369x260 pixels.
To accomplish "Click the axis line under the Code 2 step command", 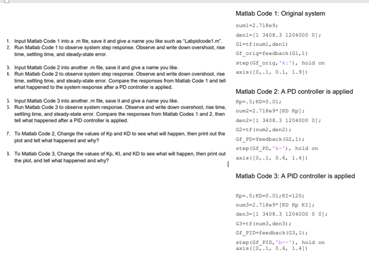I will click(272, 158).
